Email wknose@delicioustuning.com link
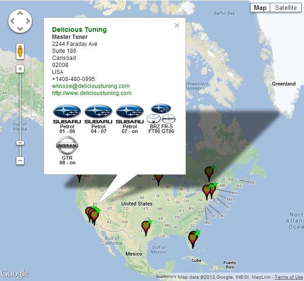The height and width of the screenshot is (281, 304). click(x=91, y=86)
